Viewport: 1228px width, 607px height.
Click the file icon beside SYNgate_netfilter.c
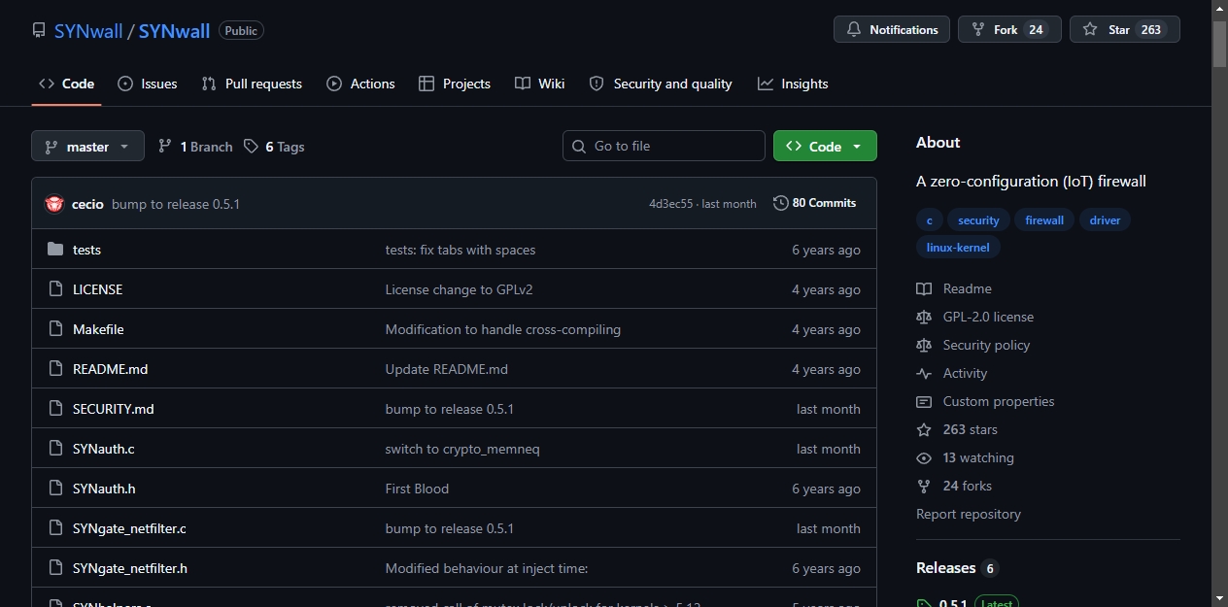tap(55, 528)
